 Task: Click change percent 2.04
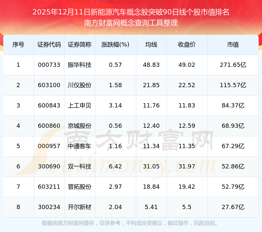[x=115, y=207]
